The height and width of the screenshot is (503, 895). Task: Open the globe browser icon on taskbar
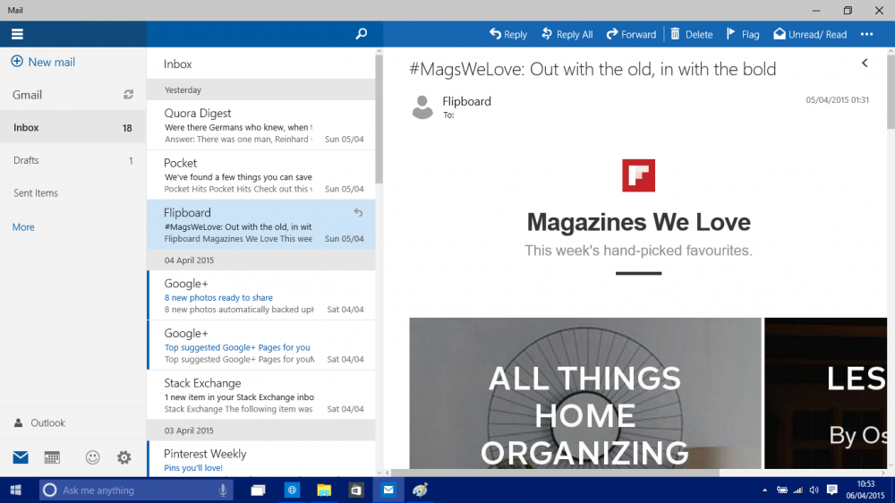(x=292, y=490)
